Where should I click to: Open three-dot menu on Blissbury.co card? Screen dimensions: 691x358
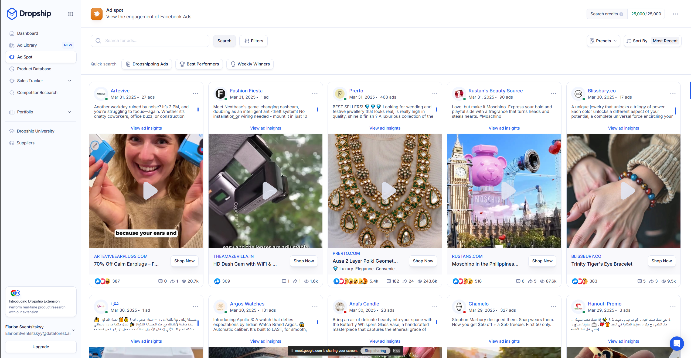coord(673,94)
